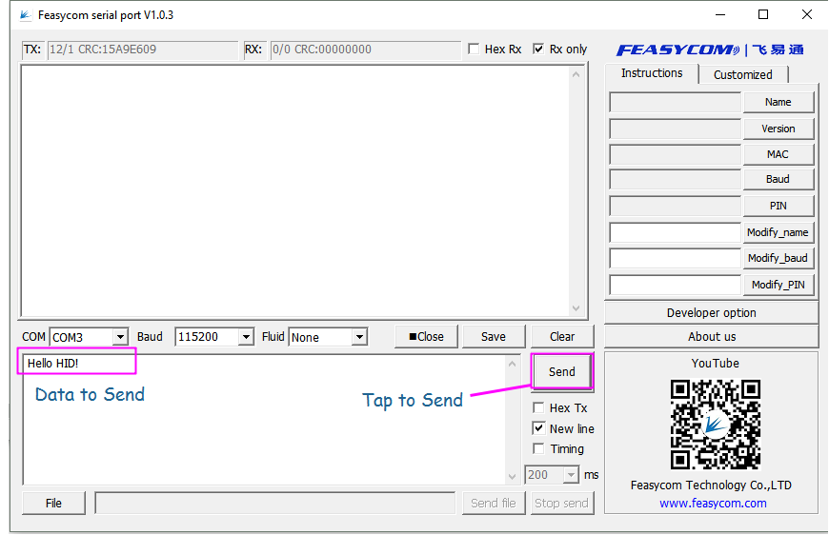Toggle the Timing checkbox
This screenshot has width=829, height=535.
click(x=539, y=449)
